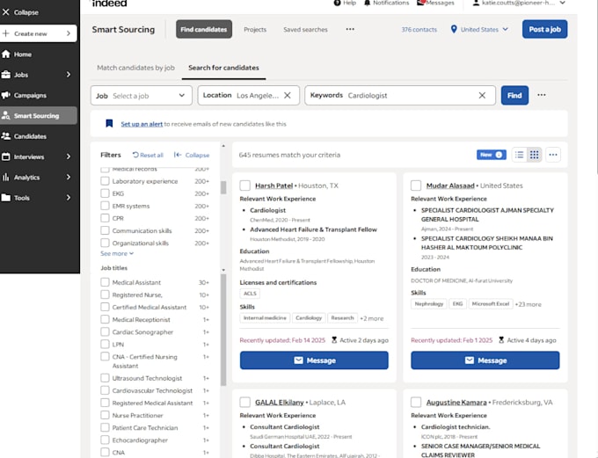Click the filters panel scrollbar
The height and width of the screenshot is (458, 598).
[x=223, y=187]
